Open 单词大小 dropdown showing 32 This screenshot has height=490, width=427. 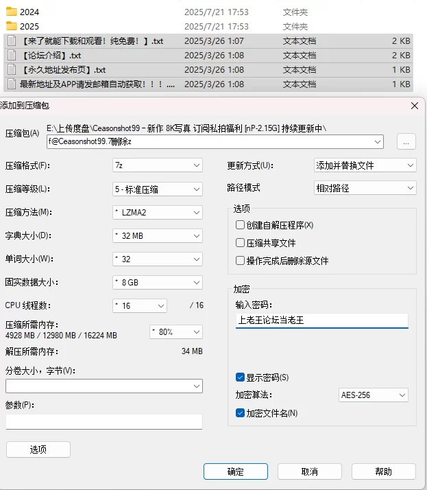click(x=158, y=259)
